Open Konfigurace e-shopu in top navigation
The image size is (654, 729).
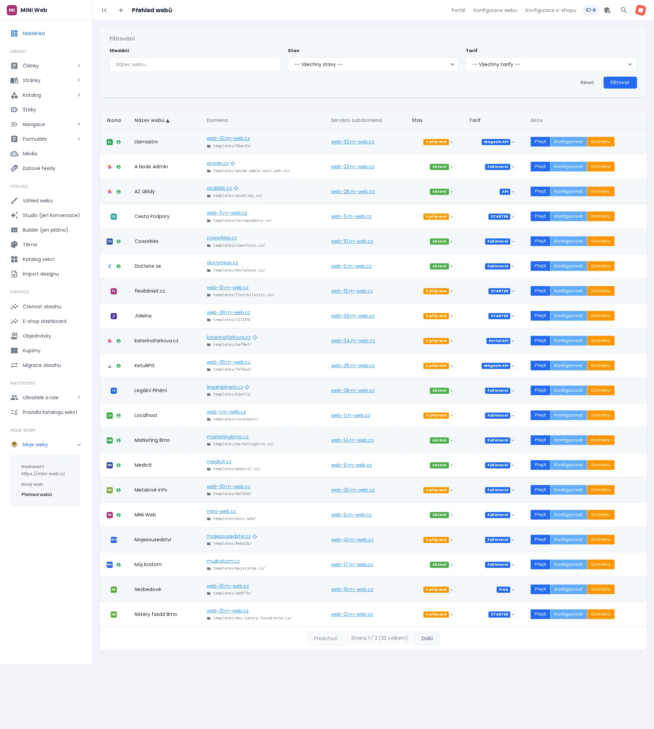(550, 10)
